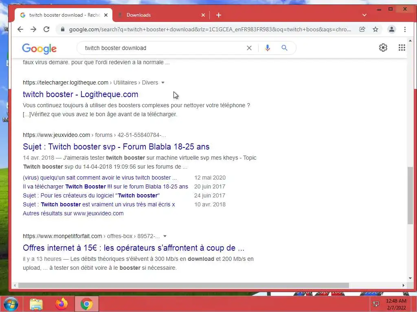Open the Chrome profile menu
This screenshot has height=312, width=417.
pyautogui.click(x=391, y=29)
